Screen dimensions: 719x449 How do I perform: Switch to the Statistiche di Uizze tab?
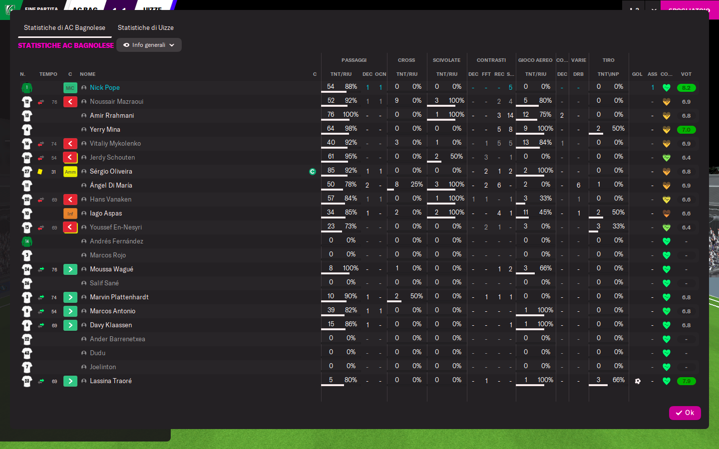[x=146, y=28]
